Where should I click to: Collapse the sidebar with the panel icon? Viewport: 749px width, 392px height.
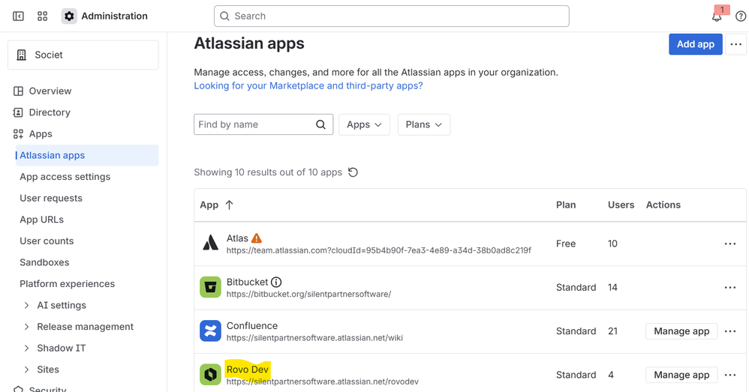pos(18,16)
